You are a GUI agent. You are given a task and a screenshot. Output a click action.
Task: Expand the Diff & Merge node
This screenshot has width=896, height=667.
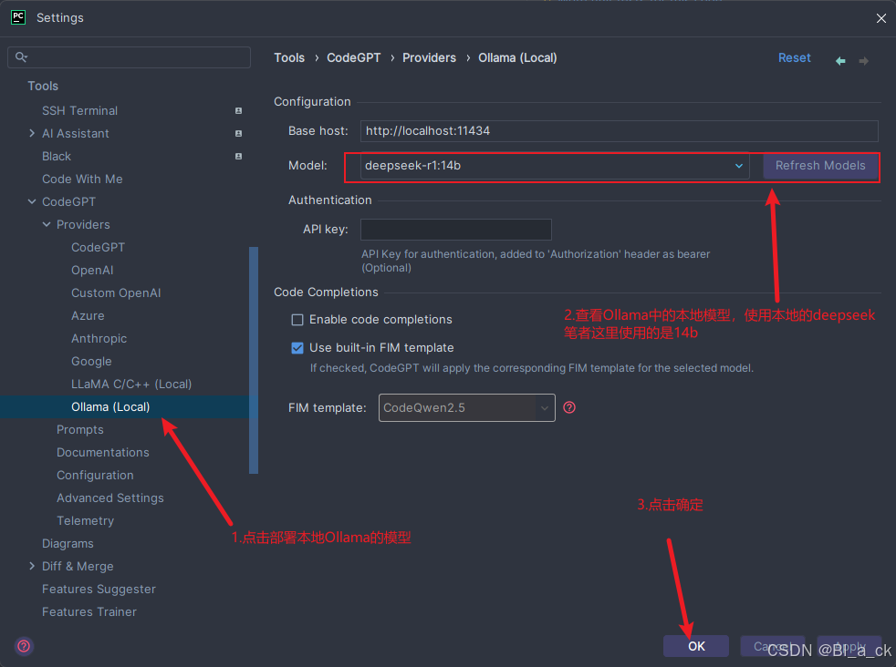click(x=32, y=566)
